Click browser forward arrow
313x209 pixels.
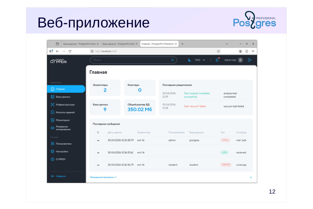(64, 51)
